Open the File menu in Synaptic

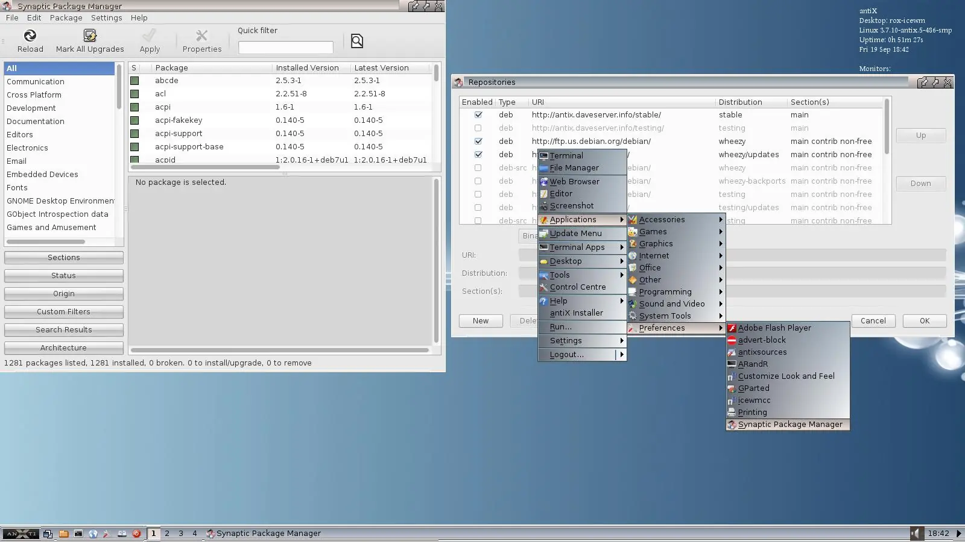pos(12,18)
